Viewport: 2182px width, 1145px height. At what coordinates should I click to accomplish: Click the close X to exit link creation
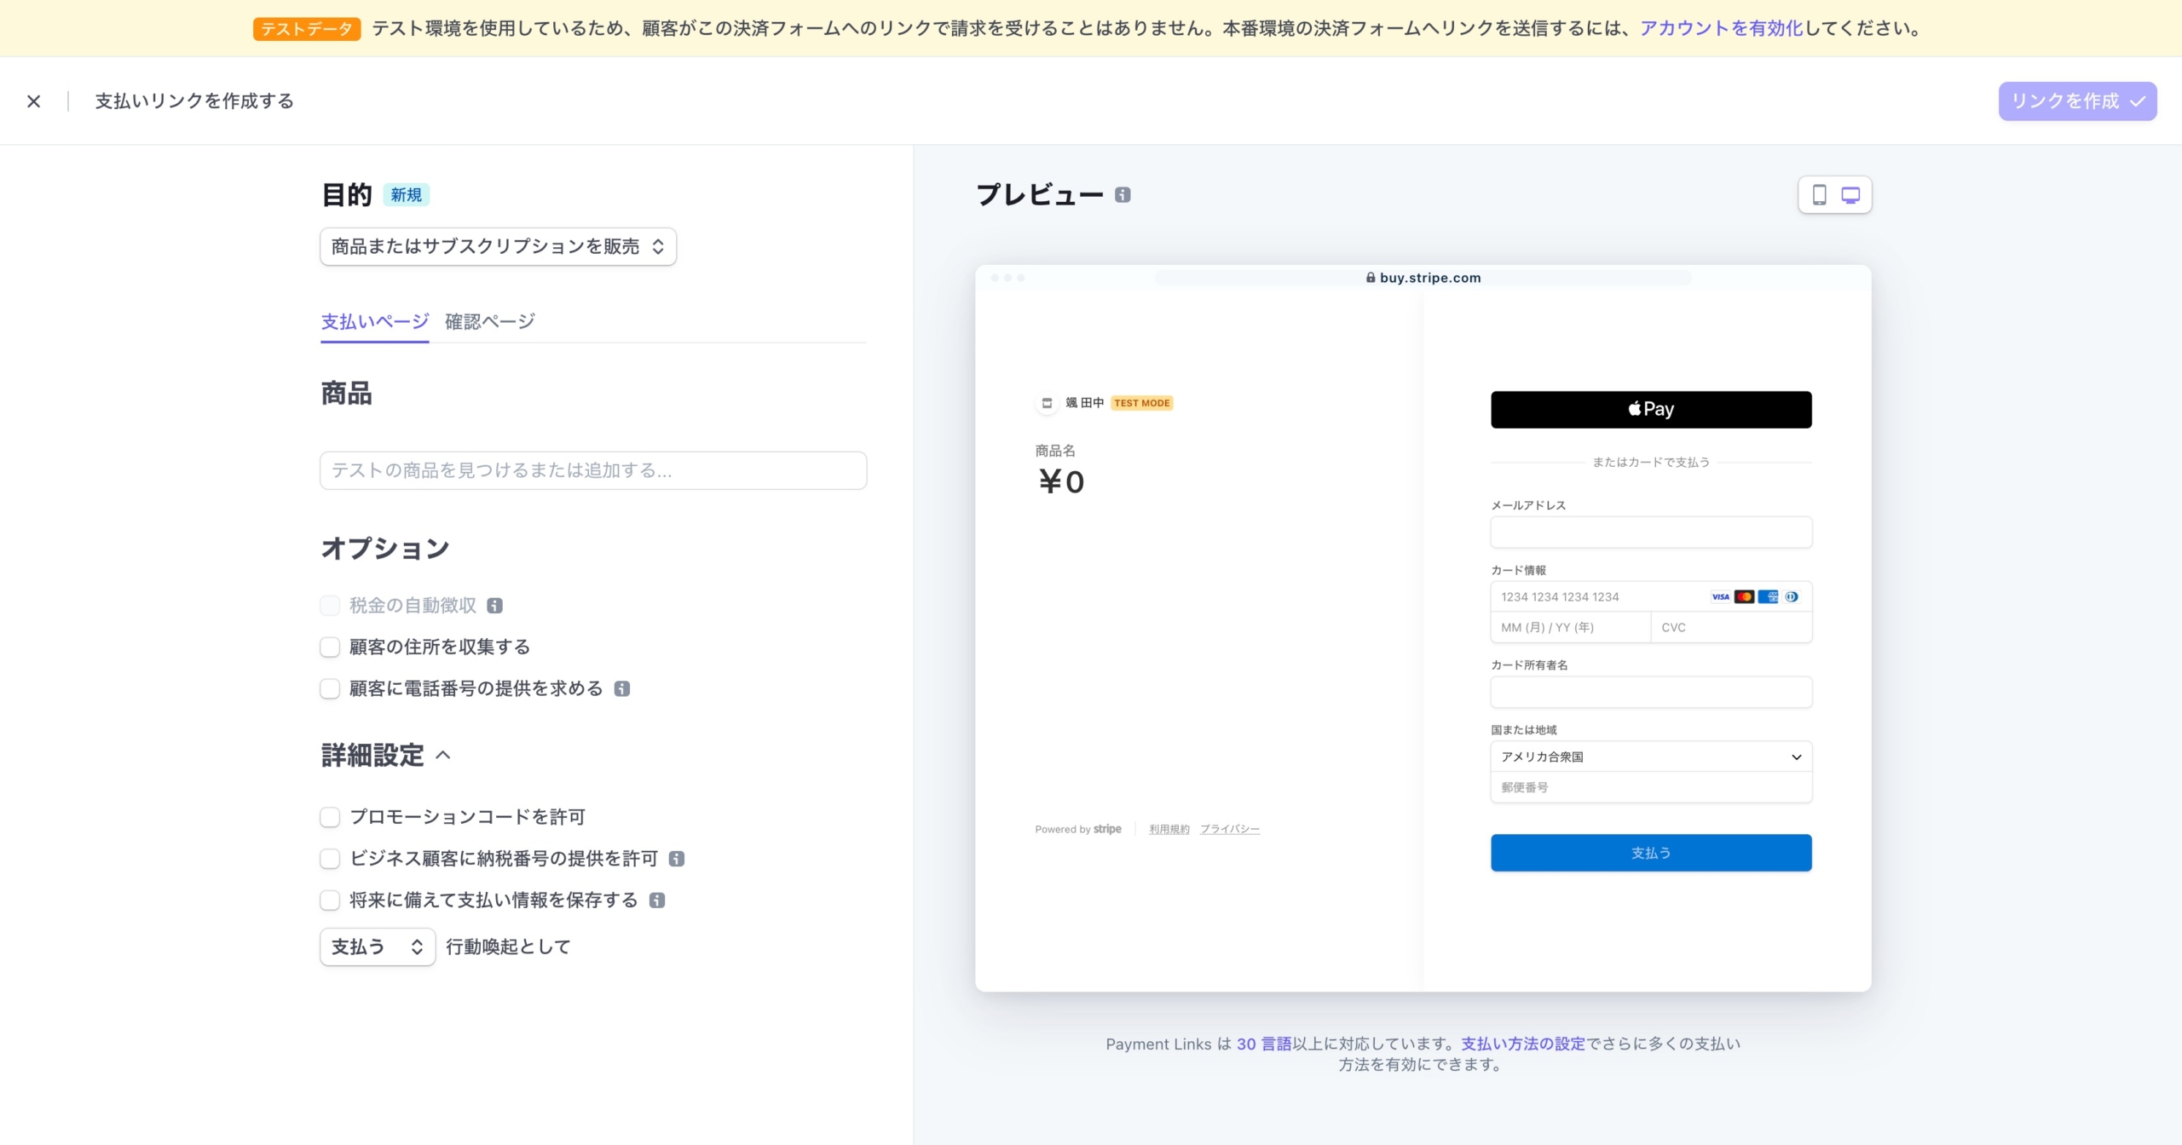pyautogui.click(x=34, y=101)
